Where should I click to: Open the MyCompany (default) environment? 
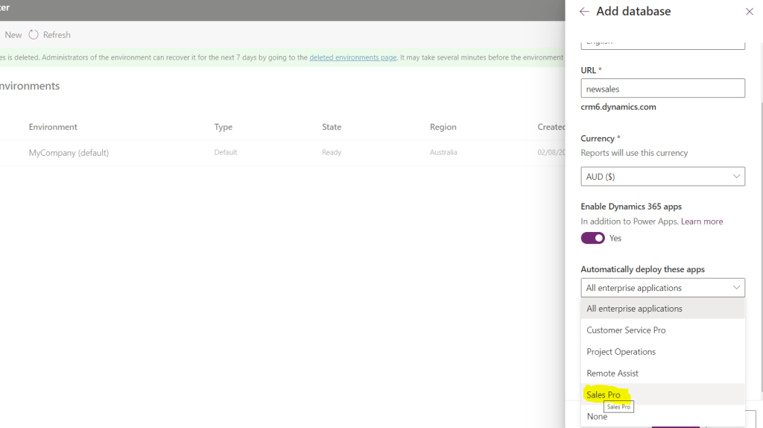pos(69,153)
